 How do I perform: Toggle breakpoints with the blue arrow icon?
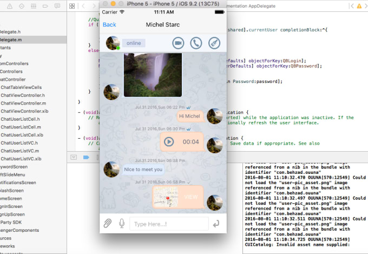click(x=86, y=157)
